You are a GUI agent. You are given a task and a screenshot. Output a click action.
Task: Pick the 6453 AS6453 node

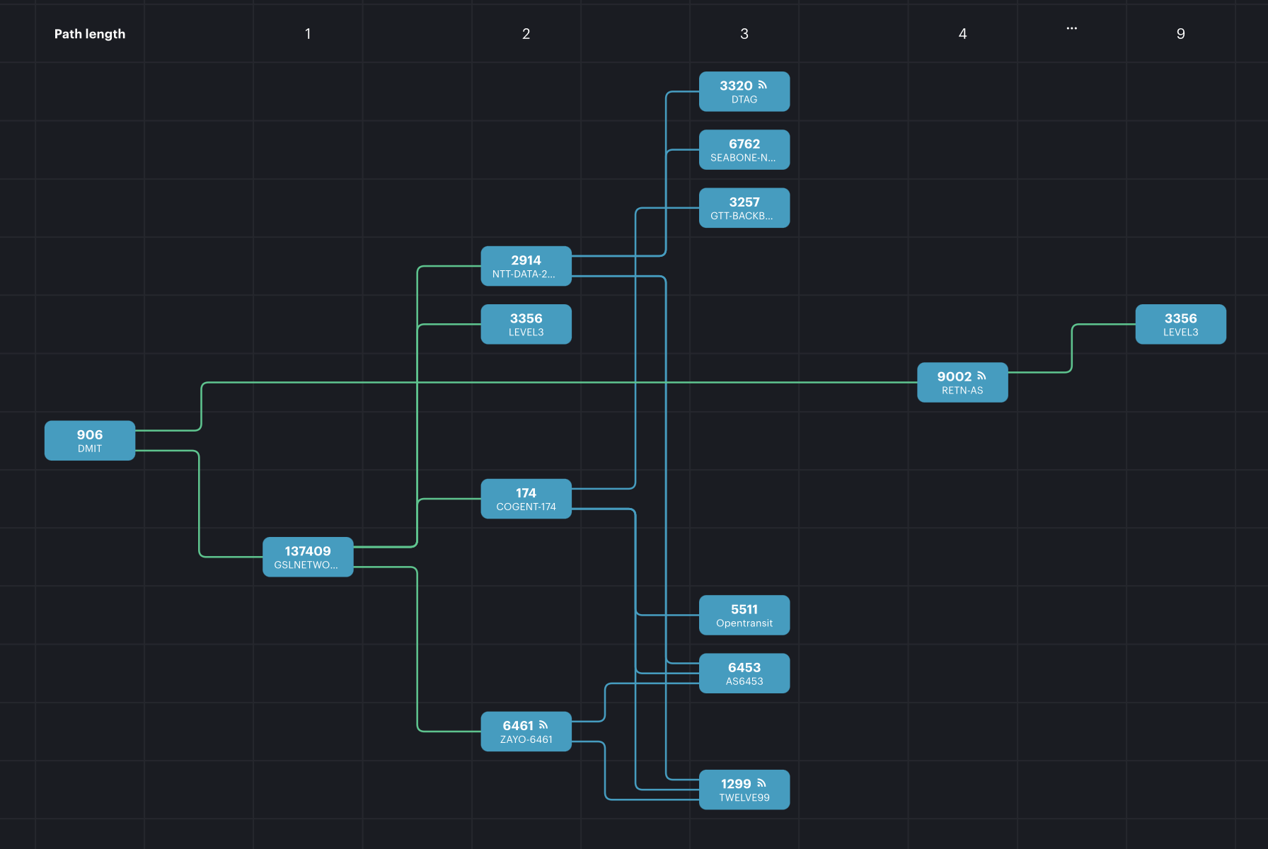[x=744, y=673]
